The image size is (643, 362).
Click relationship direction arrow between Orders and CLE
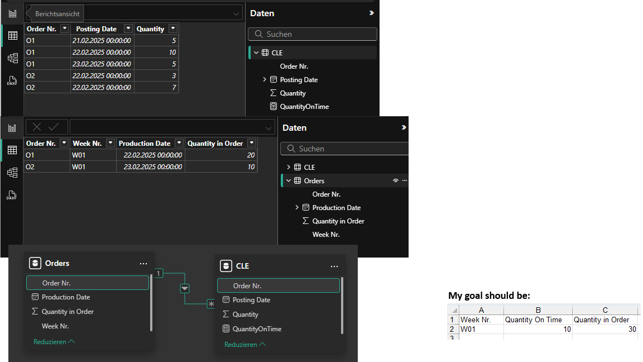click(x=185, y=288)
